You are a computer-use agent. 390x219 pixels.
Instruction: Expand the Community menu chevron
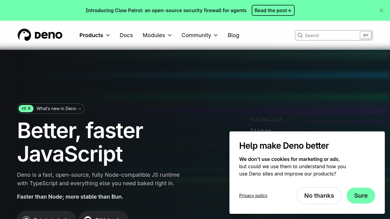point(216,35)
